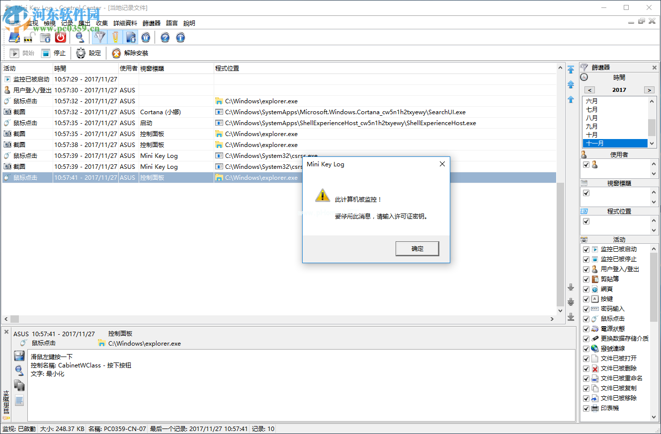Close the details pane with its X
661x434 pixels.
[x=6, y=331]
